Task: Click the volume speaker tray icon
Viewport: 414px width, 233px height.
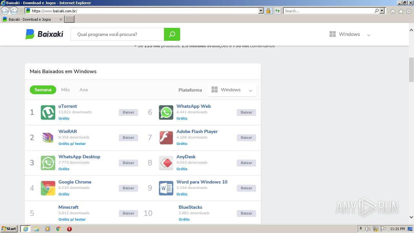Action: (x=368, y=229)
